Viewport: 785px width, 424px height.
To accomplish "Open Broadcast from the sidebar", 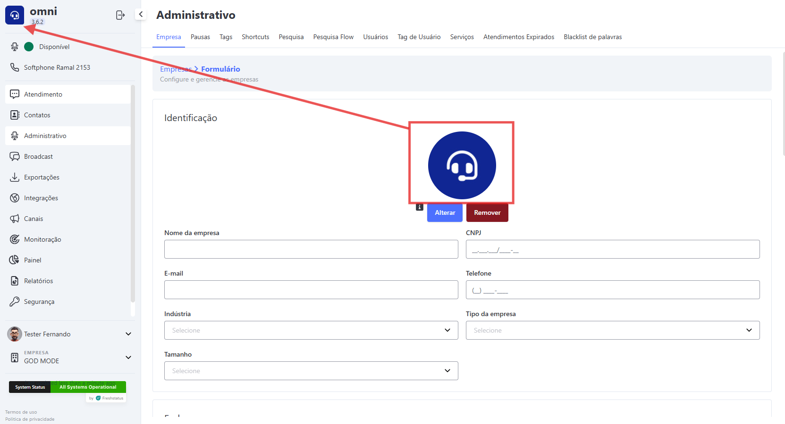I will point(38,156).
